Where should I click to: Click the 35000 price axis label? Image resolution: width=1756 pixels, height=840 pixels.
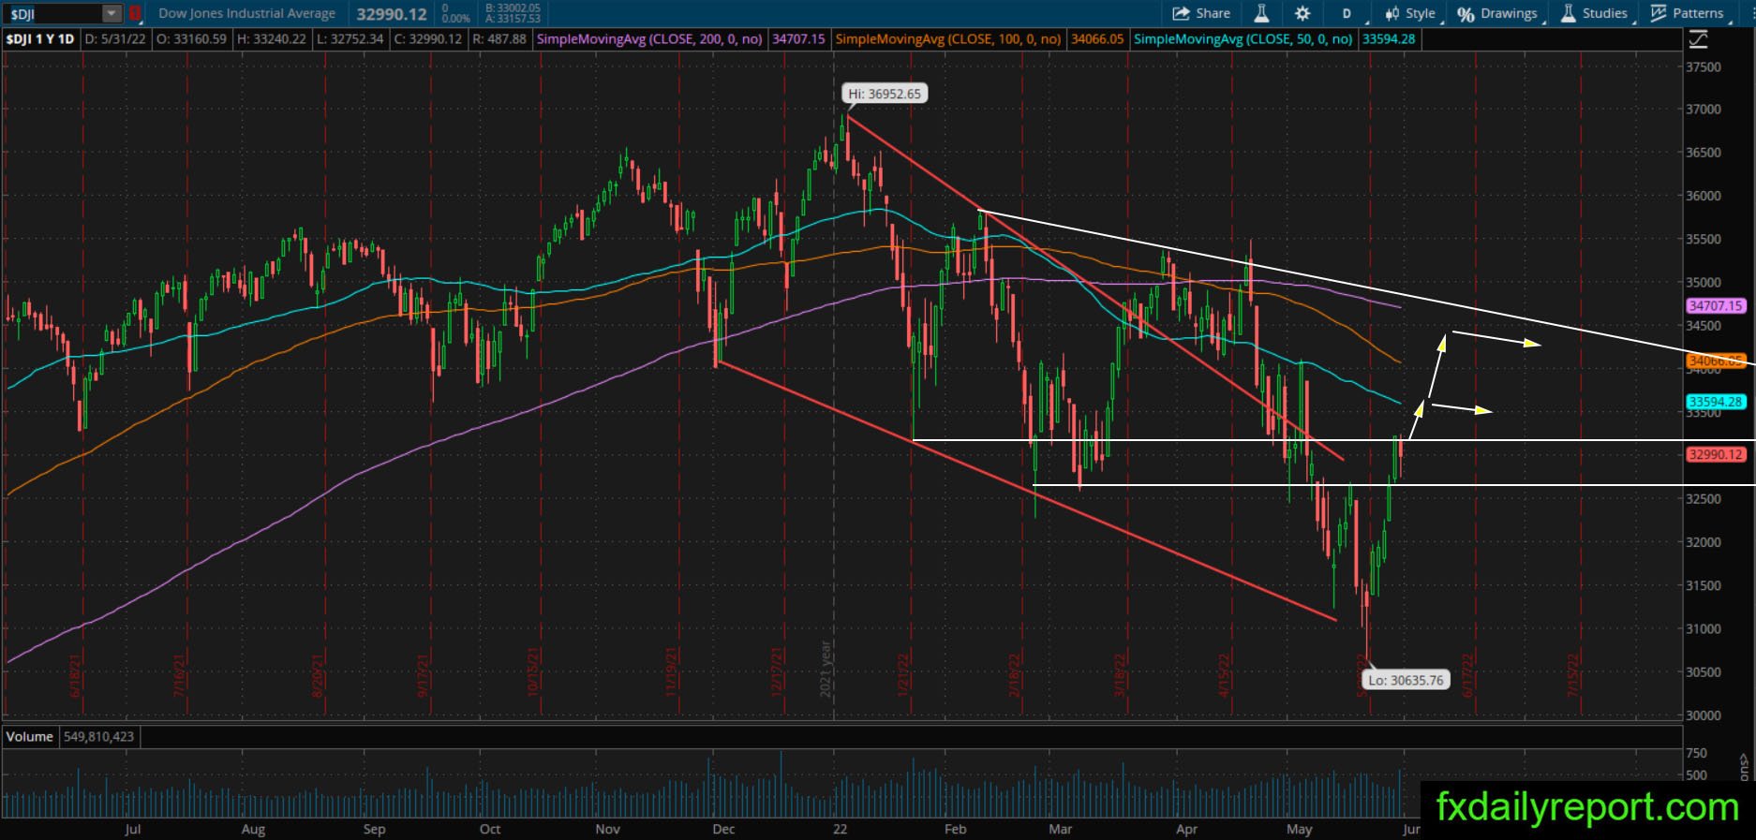(1704, 283)
